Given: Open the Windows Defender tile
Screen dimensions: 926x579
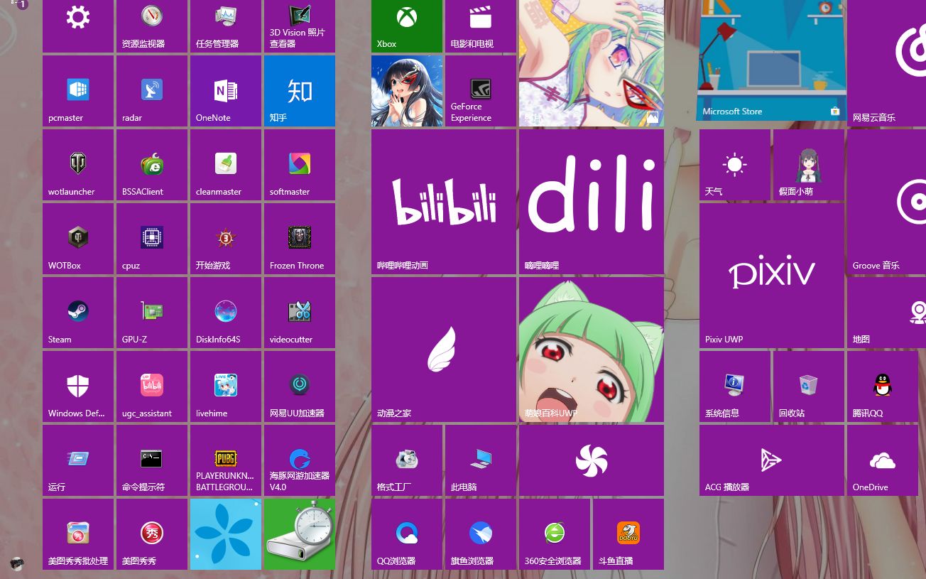Looking at the screenshot, I should [78, 386].
